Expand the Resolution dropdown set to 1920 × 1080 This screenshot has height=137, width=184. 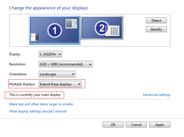(x=66, y=64)
